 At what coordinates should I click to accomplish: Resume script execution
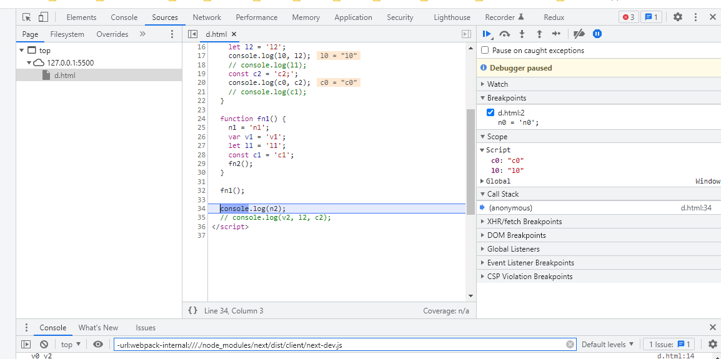487,34
